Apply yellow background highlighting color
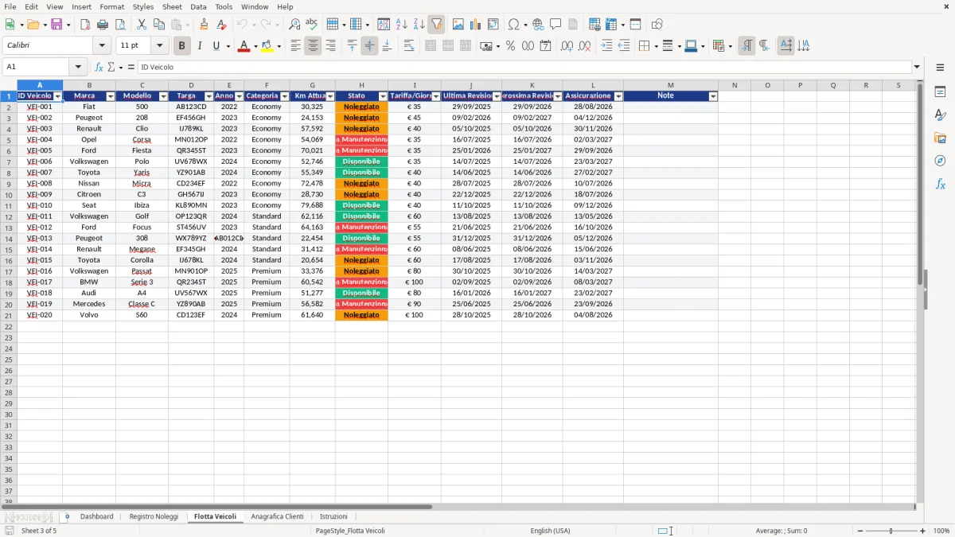955x537 pixels. (267, 46)
